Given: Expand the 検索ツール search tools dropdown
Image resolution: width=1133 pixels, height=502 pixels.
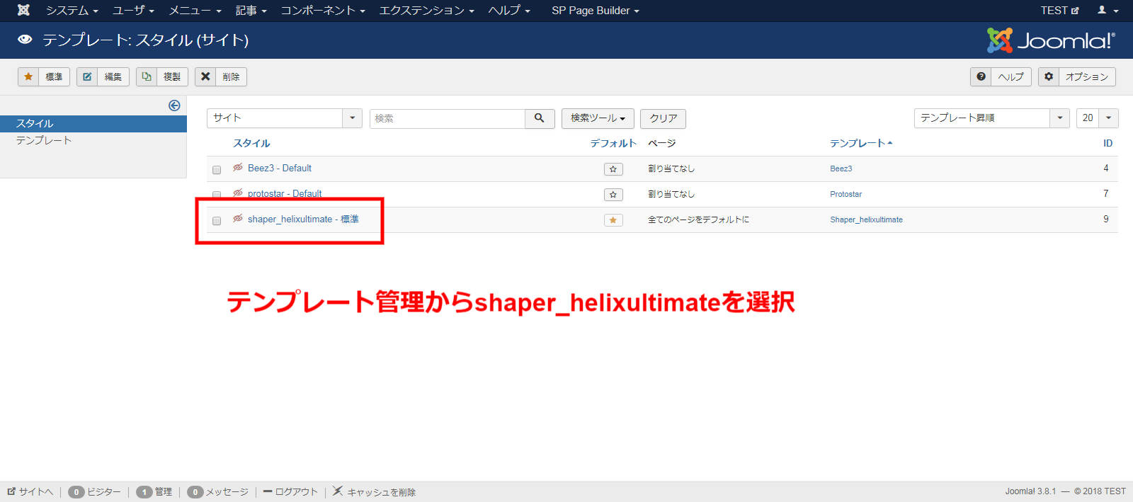Looking at the screenshot, I should (598, 118).
